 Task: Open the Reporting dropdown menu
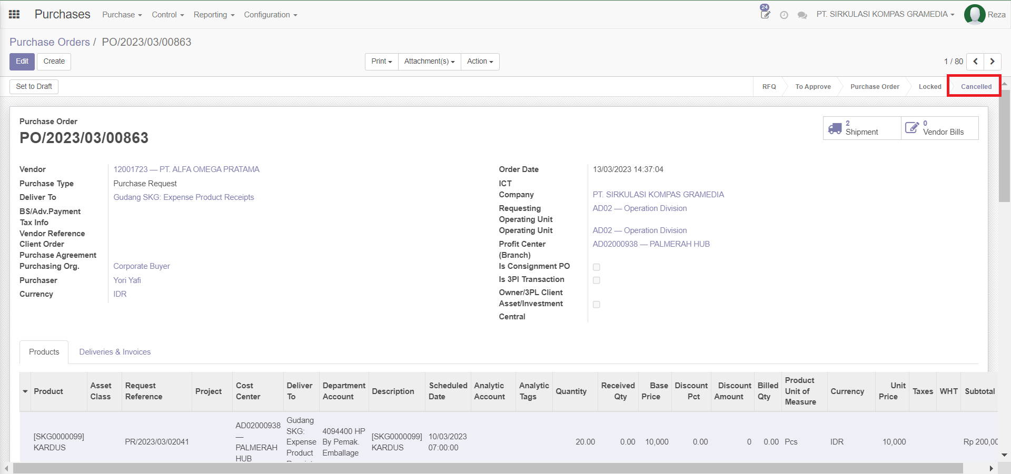pos(214,15)
